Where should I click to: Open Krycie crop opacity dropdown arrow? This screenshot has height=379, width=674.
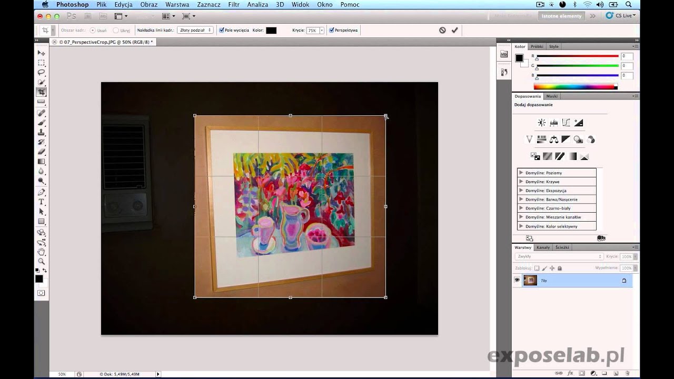[322, 31]
